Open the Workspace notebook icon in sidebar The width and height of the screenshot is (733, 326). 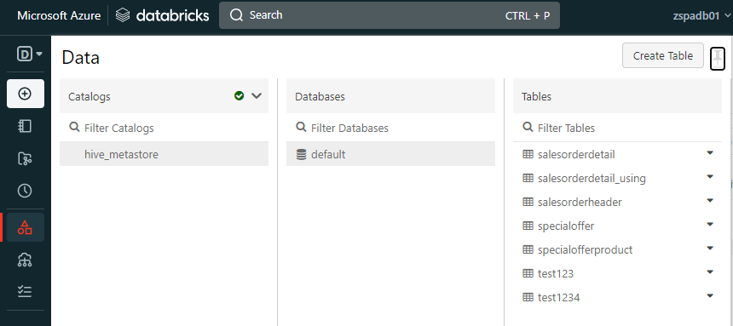coord(25,126)
